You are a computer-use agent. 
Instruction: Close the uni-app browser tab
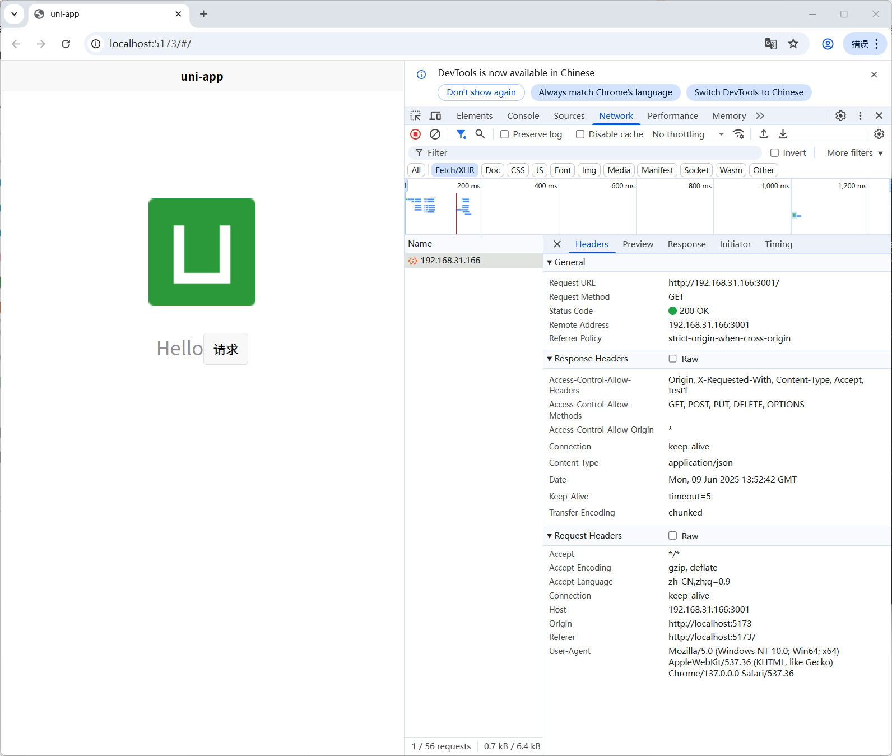point(178,14)
